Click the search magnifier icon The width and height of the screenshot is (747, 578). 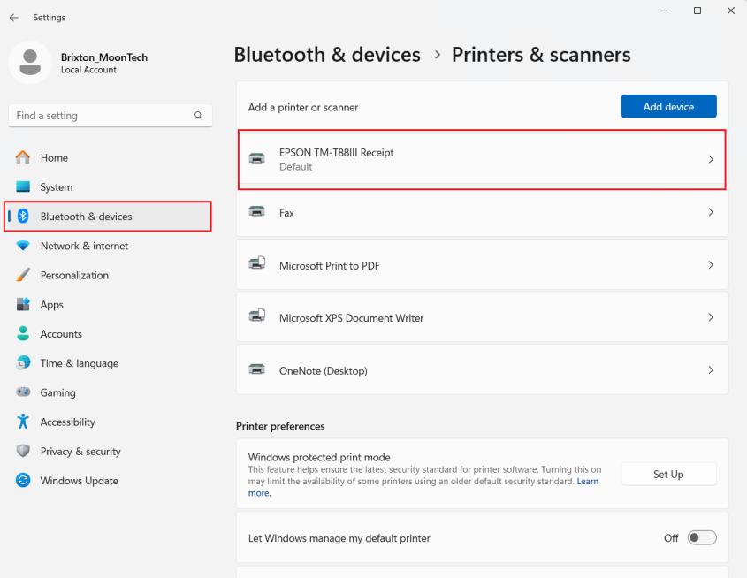[x=199, y=115]
